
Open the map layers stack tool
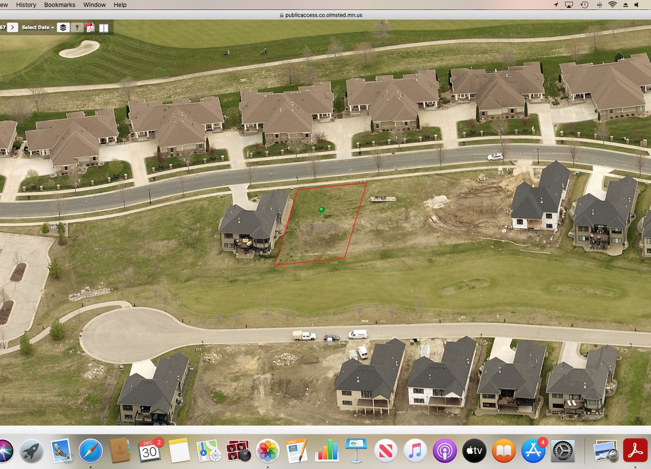coord(63,27)
